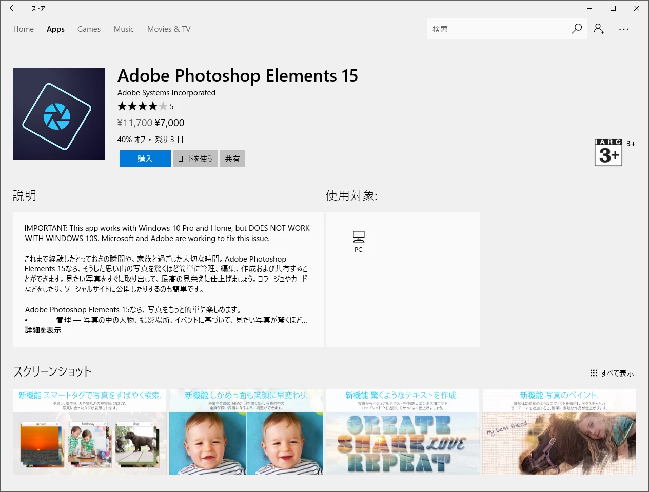Click the IMPORTANT Windows 10S notice text
Screen dimensions: 649x492
point(167,233)
